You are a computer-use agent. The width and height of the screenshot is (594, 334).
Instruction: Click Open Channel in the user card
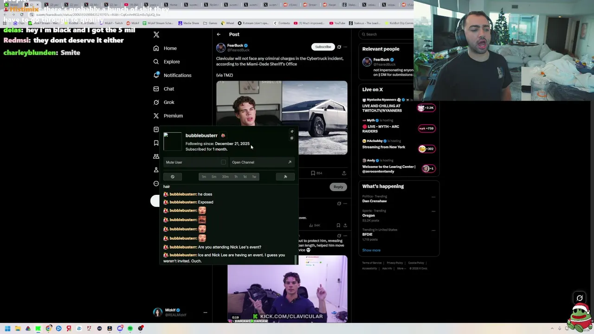pyautogui.click(x=262, y=162)
